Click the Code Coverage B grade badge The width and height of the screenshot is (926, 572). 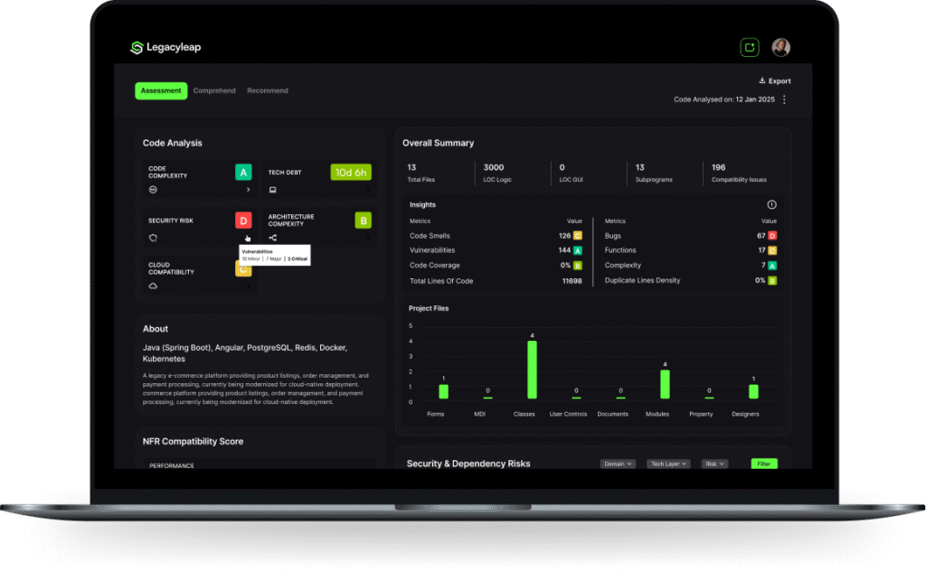(580, 266)
